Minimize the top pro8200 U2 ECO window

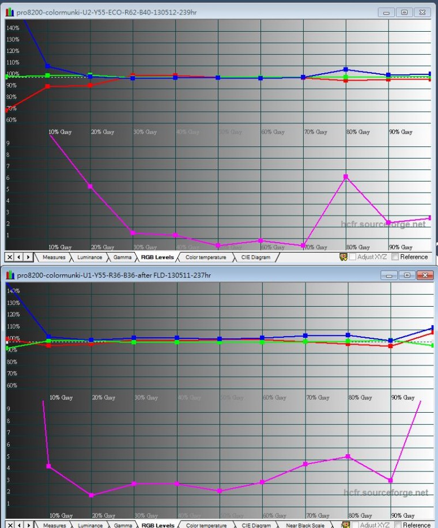tap(387, 13)
